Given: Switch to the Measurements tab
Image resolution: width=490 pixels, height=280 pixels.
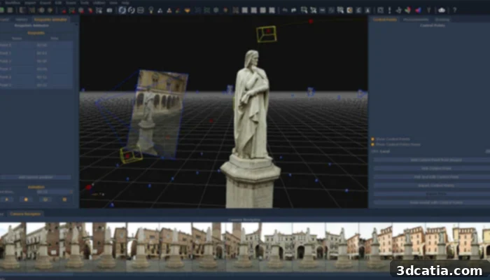Looking at the screenshot, I should [x=416, y=20].
